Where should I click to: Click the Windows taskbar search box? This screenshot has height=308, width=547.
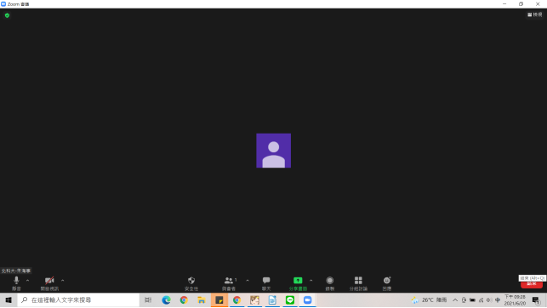click(78, 300)
